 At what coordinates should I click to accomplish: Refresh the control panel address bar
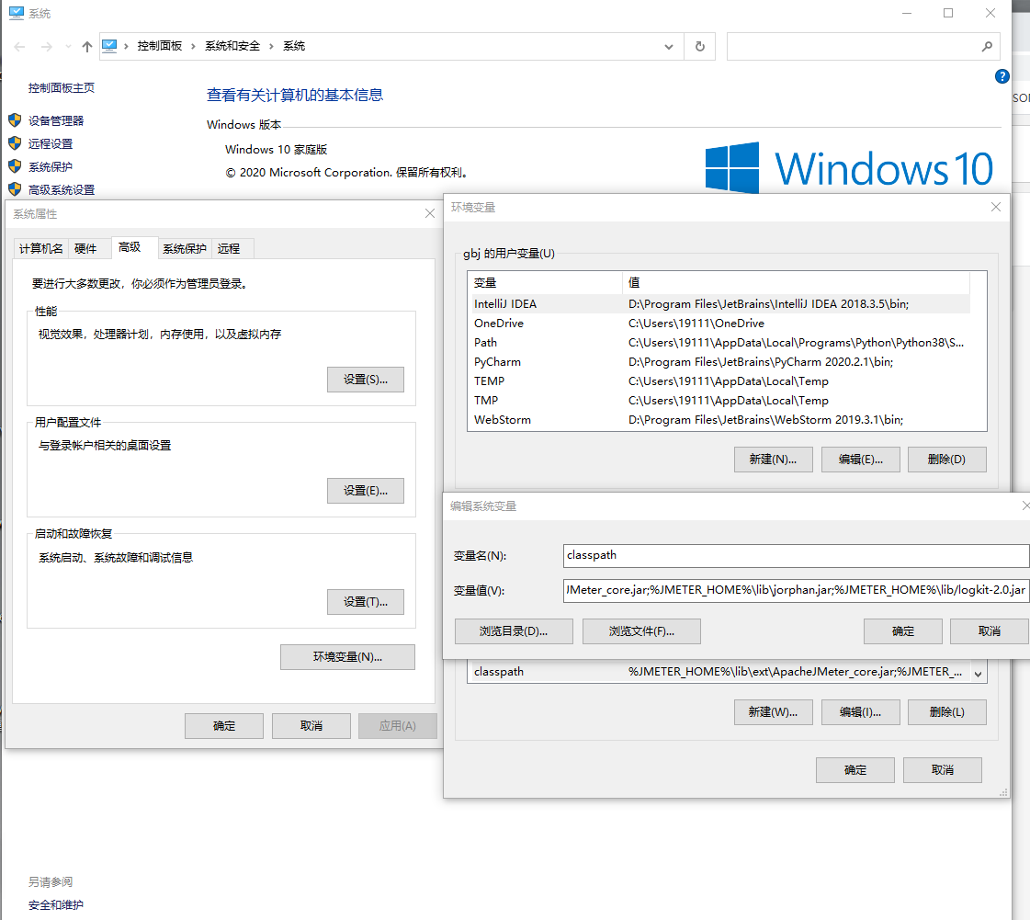[699, 47]
